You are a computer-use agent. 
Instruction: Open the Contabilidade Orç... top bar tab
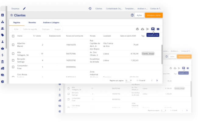pos(114,9)
